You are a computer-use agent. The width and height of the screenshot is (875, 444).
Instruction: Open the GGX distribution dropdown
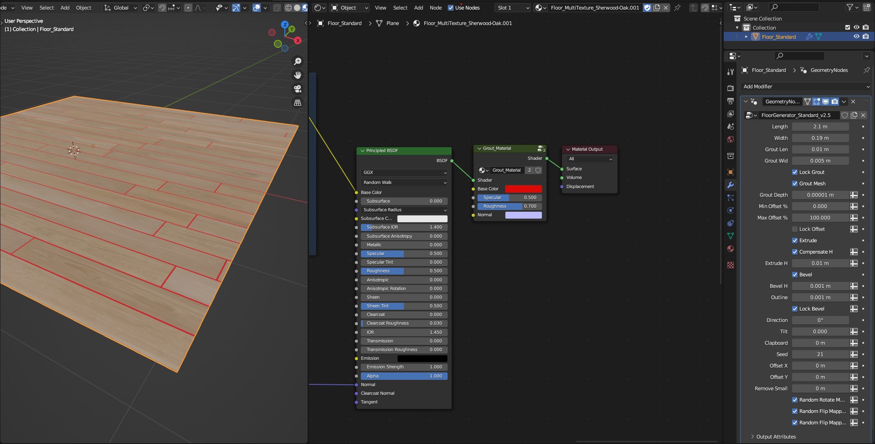click(x=404, y=173)
